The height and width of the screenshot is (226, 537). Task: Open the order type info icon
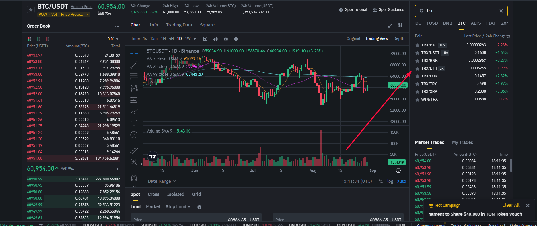click(199, 207)
